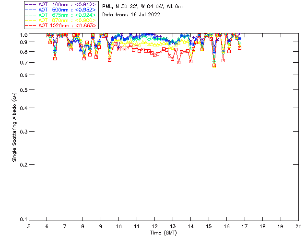Click the AOT 400nm legend entry

pos(60,4)
